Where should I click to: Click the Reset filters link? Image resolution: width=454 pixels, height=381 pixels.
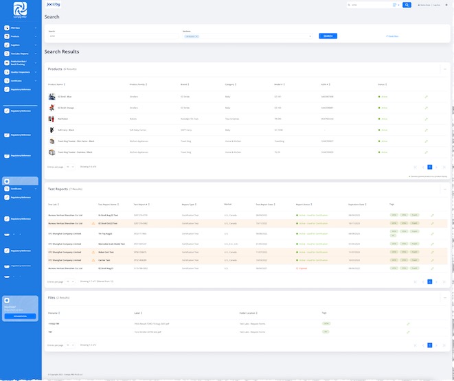(392, 36)
